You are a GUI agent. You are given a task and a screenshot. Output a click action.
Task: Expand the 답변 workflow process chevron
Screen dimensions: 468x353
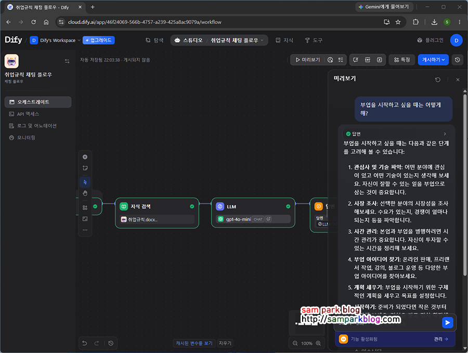(445, 134)
